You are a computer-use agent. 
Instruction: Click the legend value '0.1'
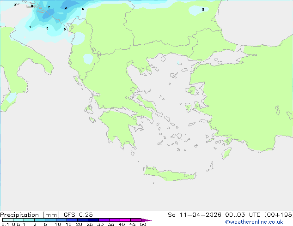[x=5, y=224]
